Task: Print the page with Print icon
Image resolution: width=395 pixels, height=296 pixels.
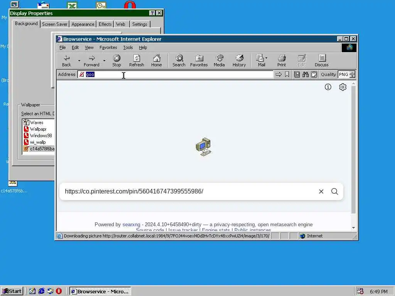Action: pyautogui.click(x=282, y=61)
